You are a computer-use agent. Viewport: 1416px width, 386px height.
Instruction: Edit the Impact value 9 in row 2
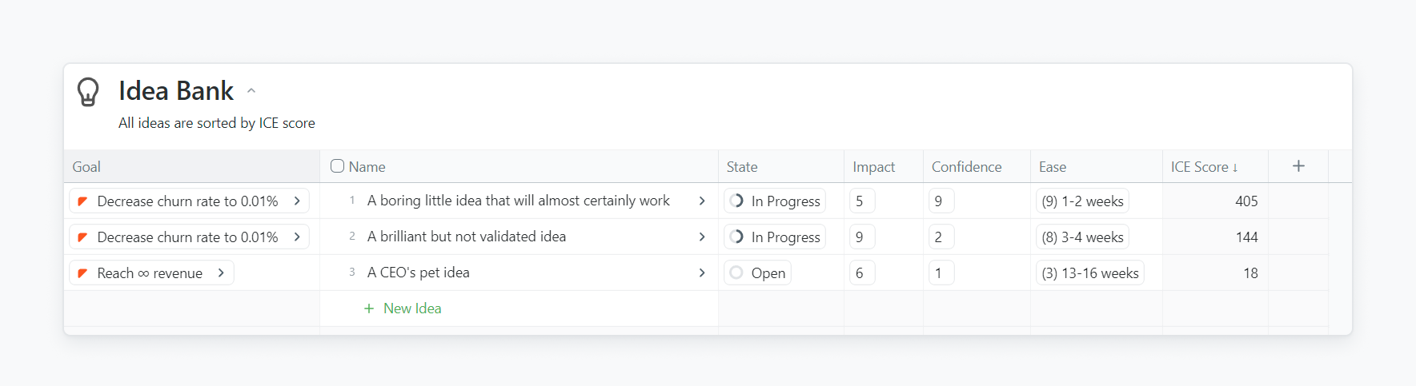click(x=860, y=237)
